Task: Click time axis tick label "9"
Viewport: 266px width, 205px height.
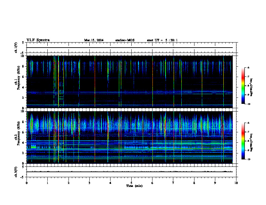Action: click(215, 183)
